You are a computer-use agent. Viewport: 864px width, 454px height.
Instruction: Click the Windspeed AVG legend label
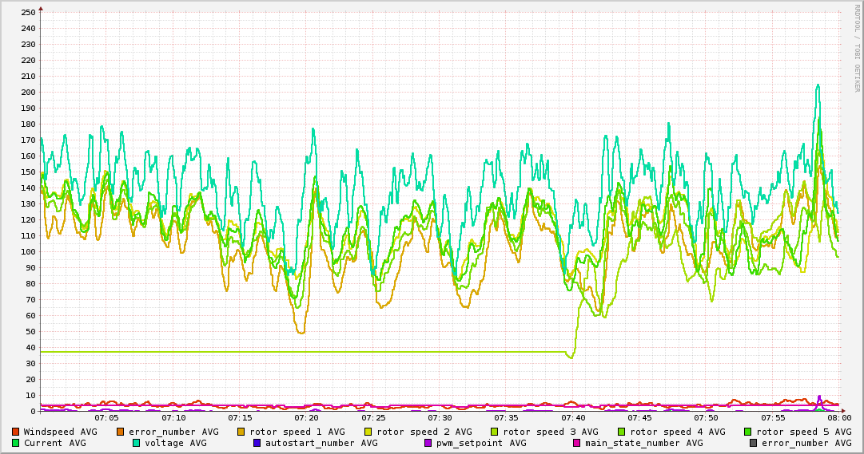60,432
